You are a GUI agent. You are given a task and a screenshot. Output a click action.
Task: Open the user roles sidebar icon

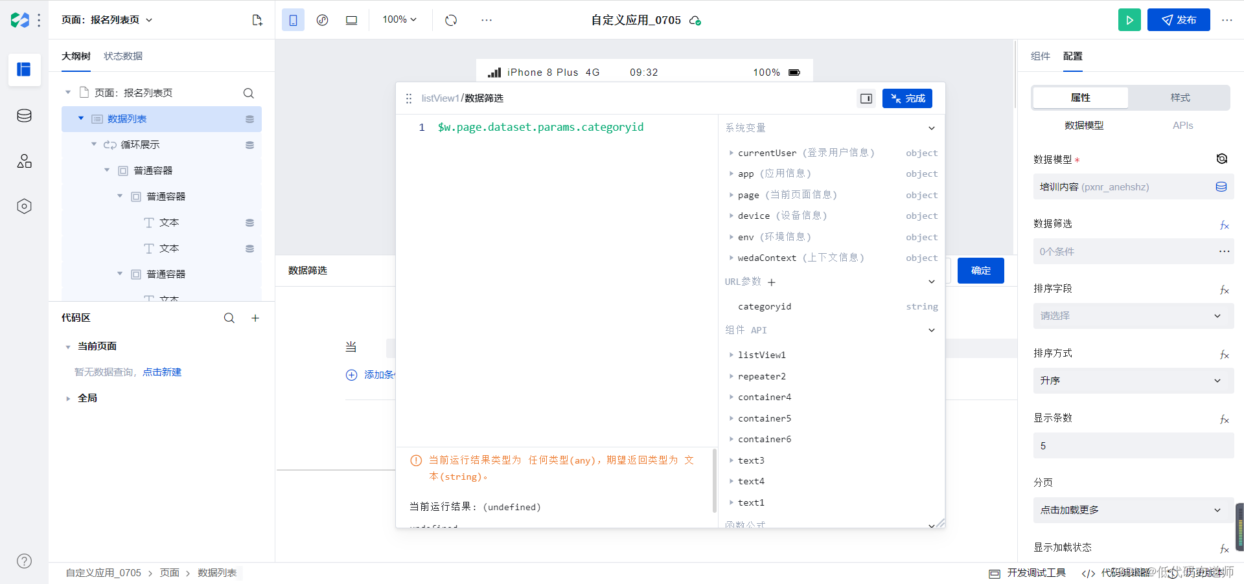pos(24,161)
